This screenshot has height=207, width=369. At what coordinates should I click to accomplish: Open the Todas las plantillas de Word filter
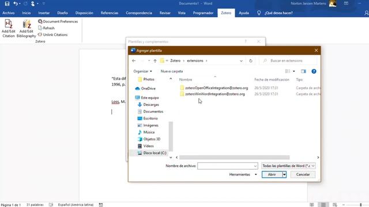(x=288, y=166)
